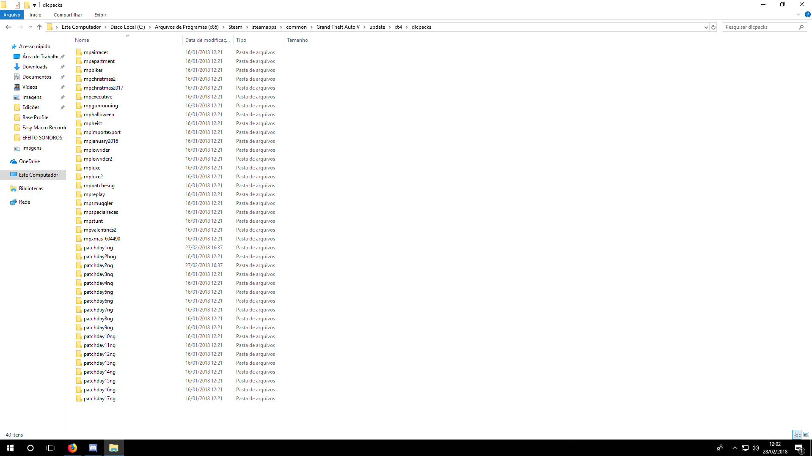Click the Back navigation arrow
812x456 pixels.
8,27
